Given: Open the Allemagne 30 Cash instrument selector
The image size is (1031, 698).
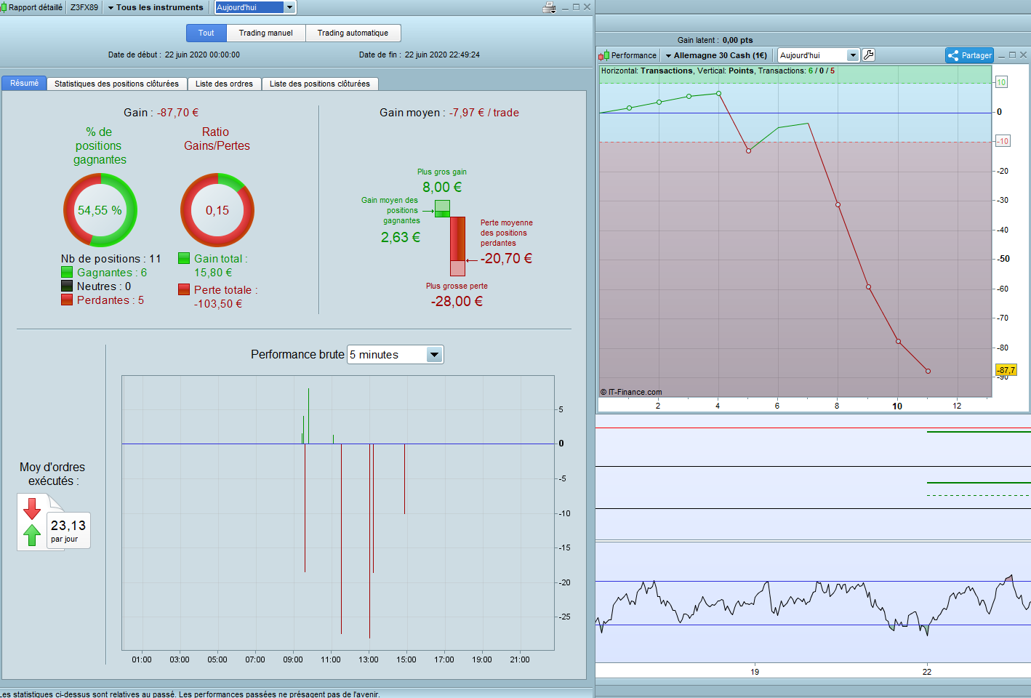Looking at the screenshot, I should click(x=715, y=55).
